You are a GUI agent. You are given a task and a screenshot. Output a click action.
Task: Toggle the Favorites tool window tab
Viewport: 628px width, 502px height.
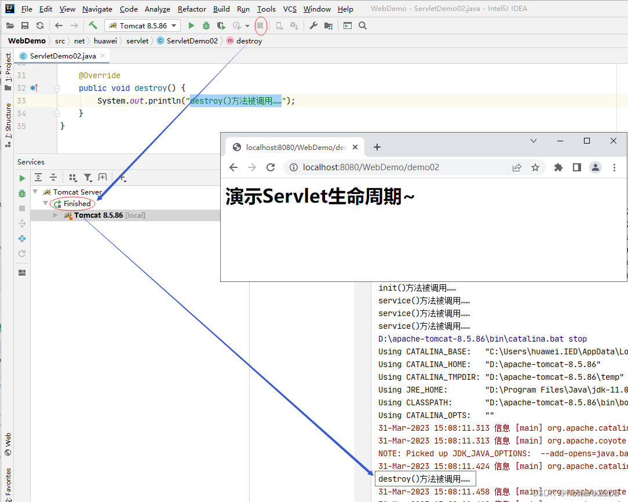click(x=8, y=483)
